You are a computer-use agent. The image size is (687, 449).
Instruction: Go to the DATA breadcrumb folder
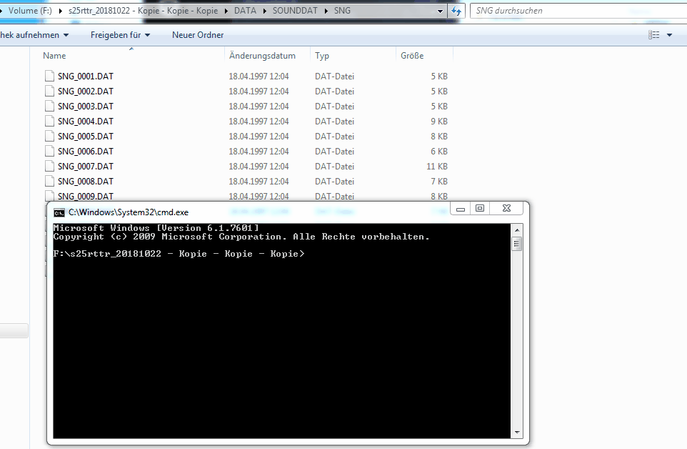point(245,11)
